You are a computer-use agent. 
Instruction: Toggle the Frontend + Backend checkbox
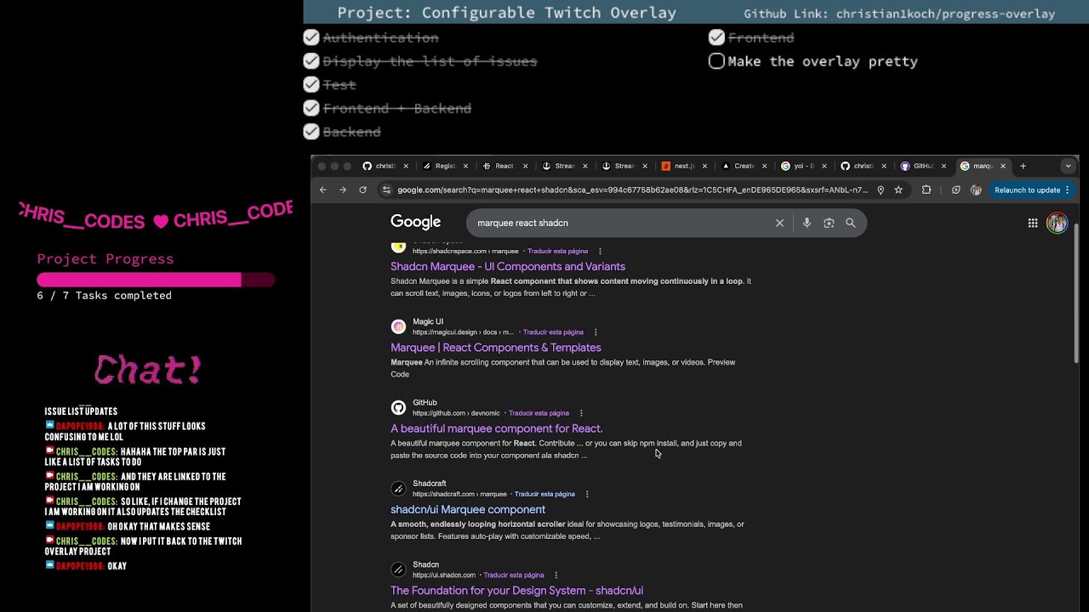click(x=311, y=108)
